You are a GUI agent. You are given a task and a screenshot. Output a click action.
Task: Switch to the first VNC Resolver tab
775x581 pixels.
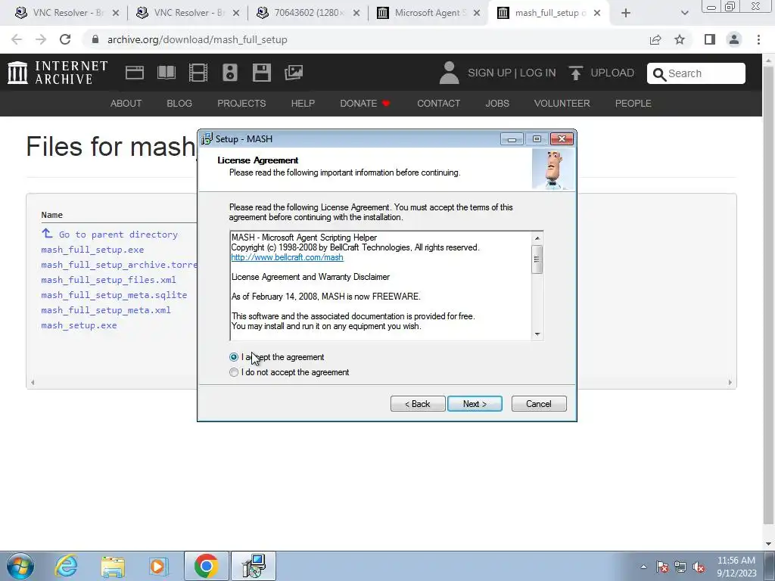pos(67,13)
